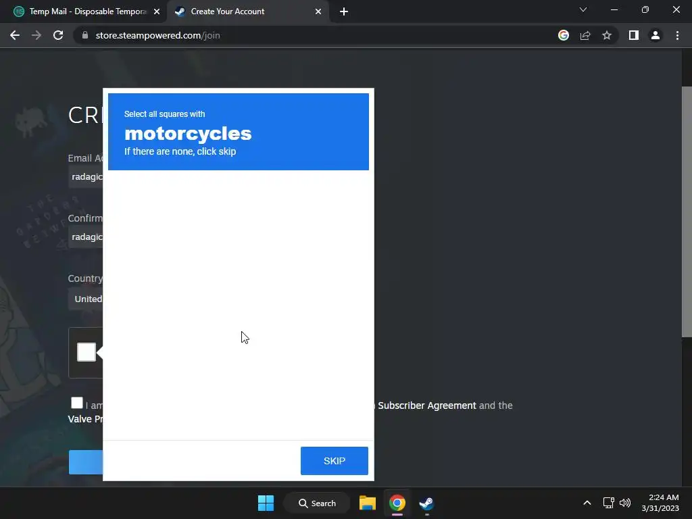Close the Create Your Account tab
692x519 pixels.
click(318, 11)
